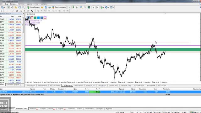Open the indicators list green plus icon

click(x=101, y=7)
